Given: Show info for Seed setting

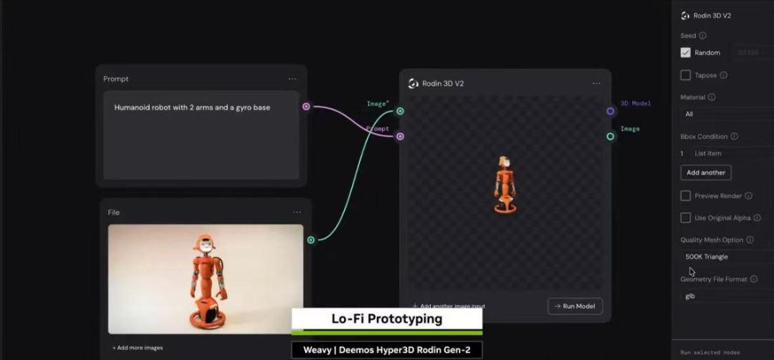Looking at the screenshot, I should (x=703, y=36).
